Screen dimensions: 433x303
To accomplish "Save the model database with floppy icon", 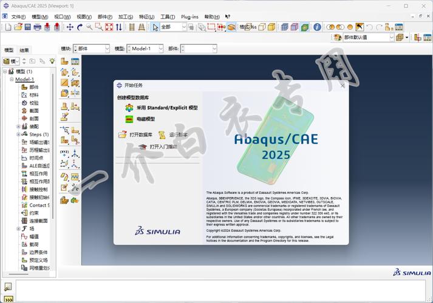I will (x=27, y=27).
